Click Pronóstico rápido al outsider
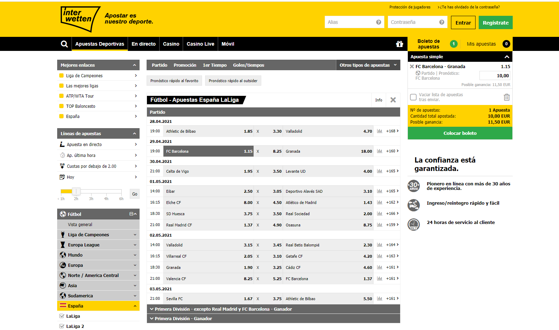This screenshot has height=330, width=559. coord(233,81)
